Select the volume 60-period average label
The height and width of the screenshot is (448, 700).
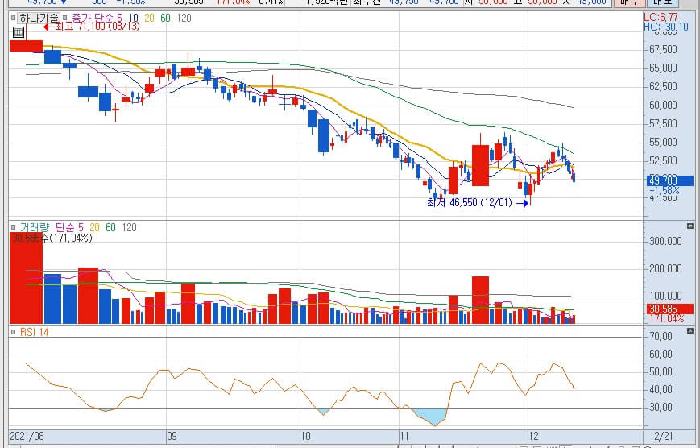[110, 228]
